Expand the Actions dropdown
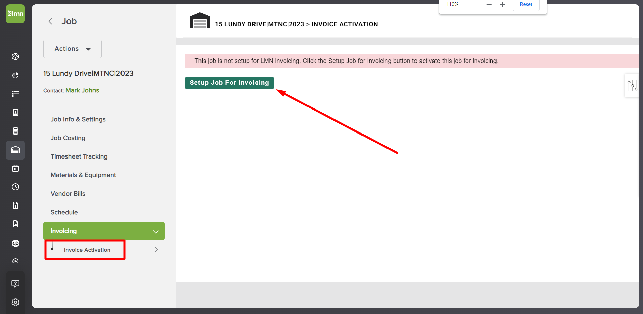 point(72,49)
